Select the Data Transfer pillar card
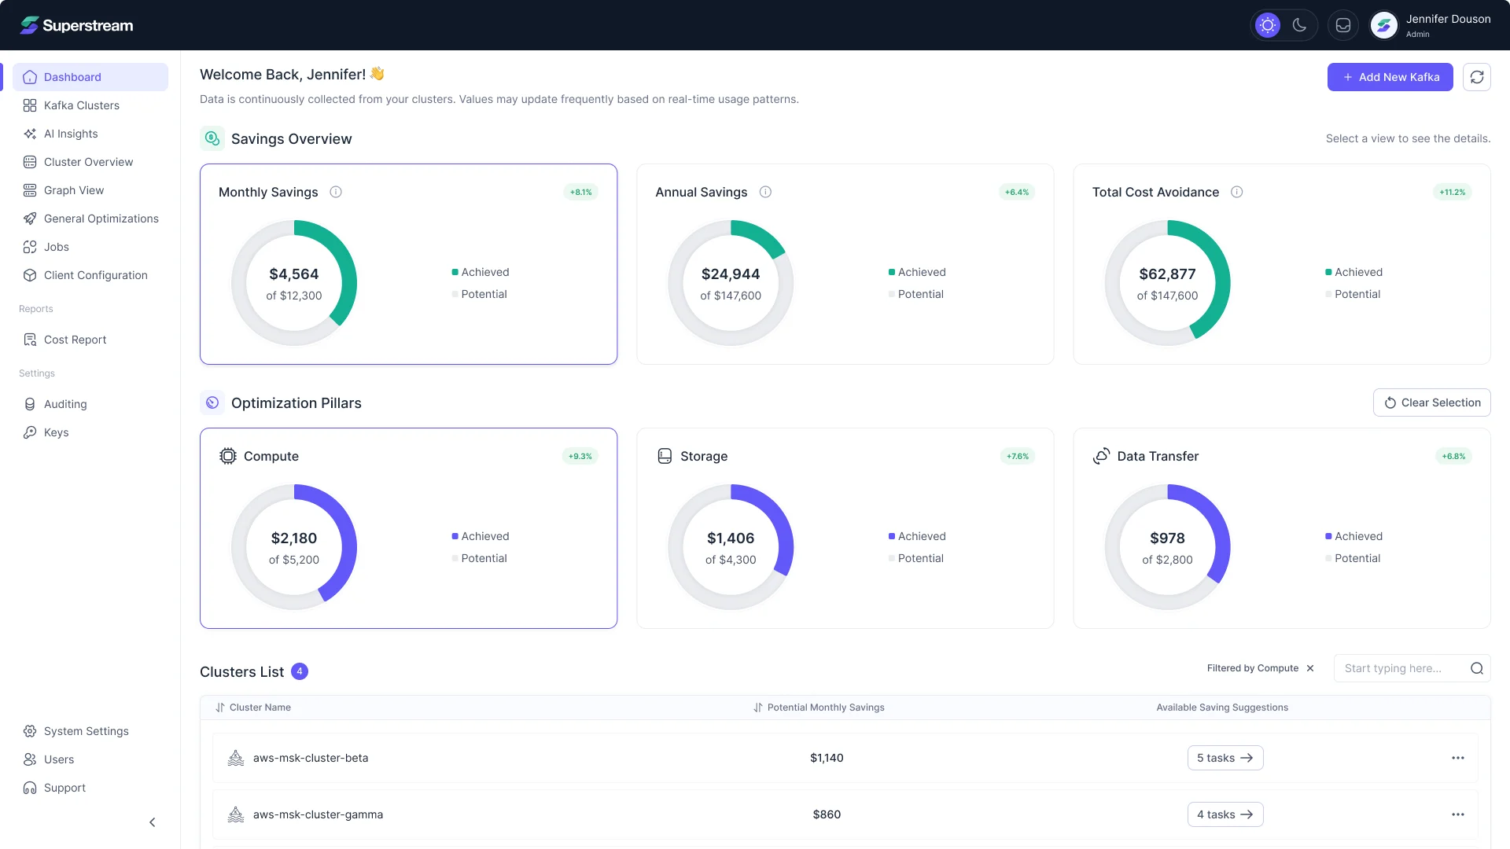Viewport: 1510px width, 849px height. (x=1282, y=528)
